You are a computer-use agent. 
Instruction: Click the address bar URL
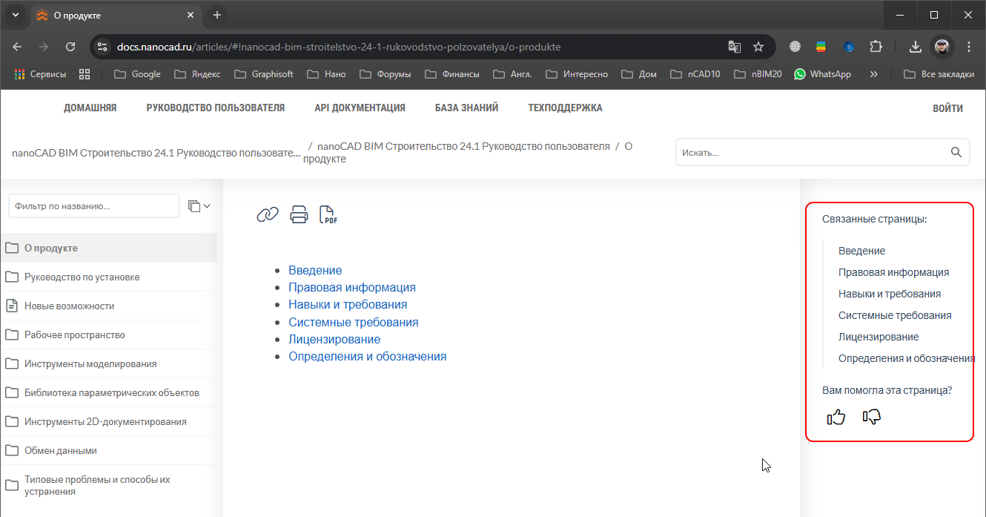coord(338,47)
